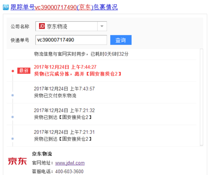The image size is (214, 175).
Task: Click timeline dot for 货物已交付京东物流
Action: click(x=12, y=95)
